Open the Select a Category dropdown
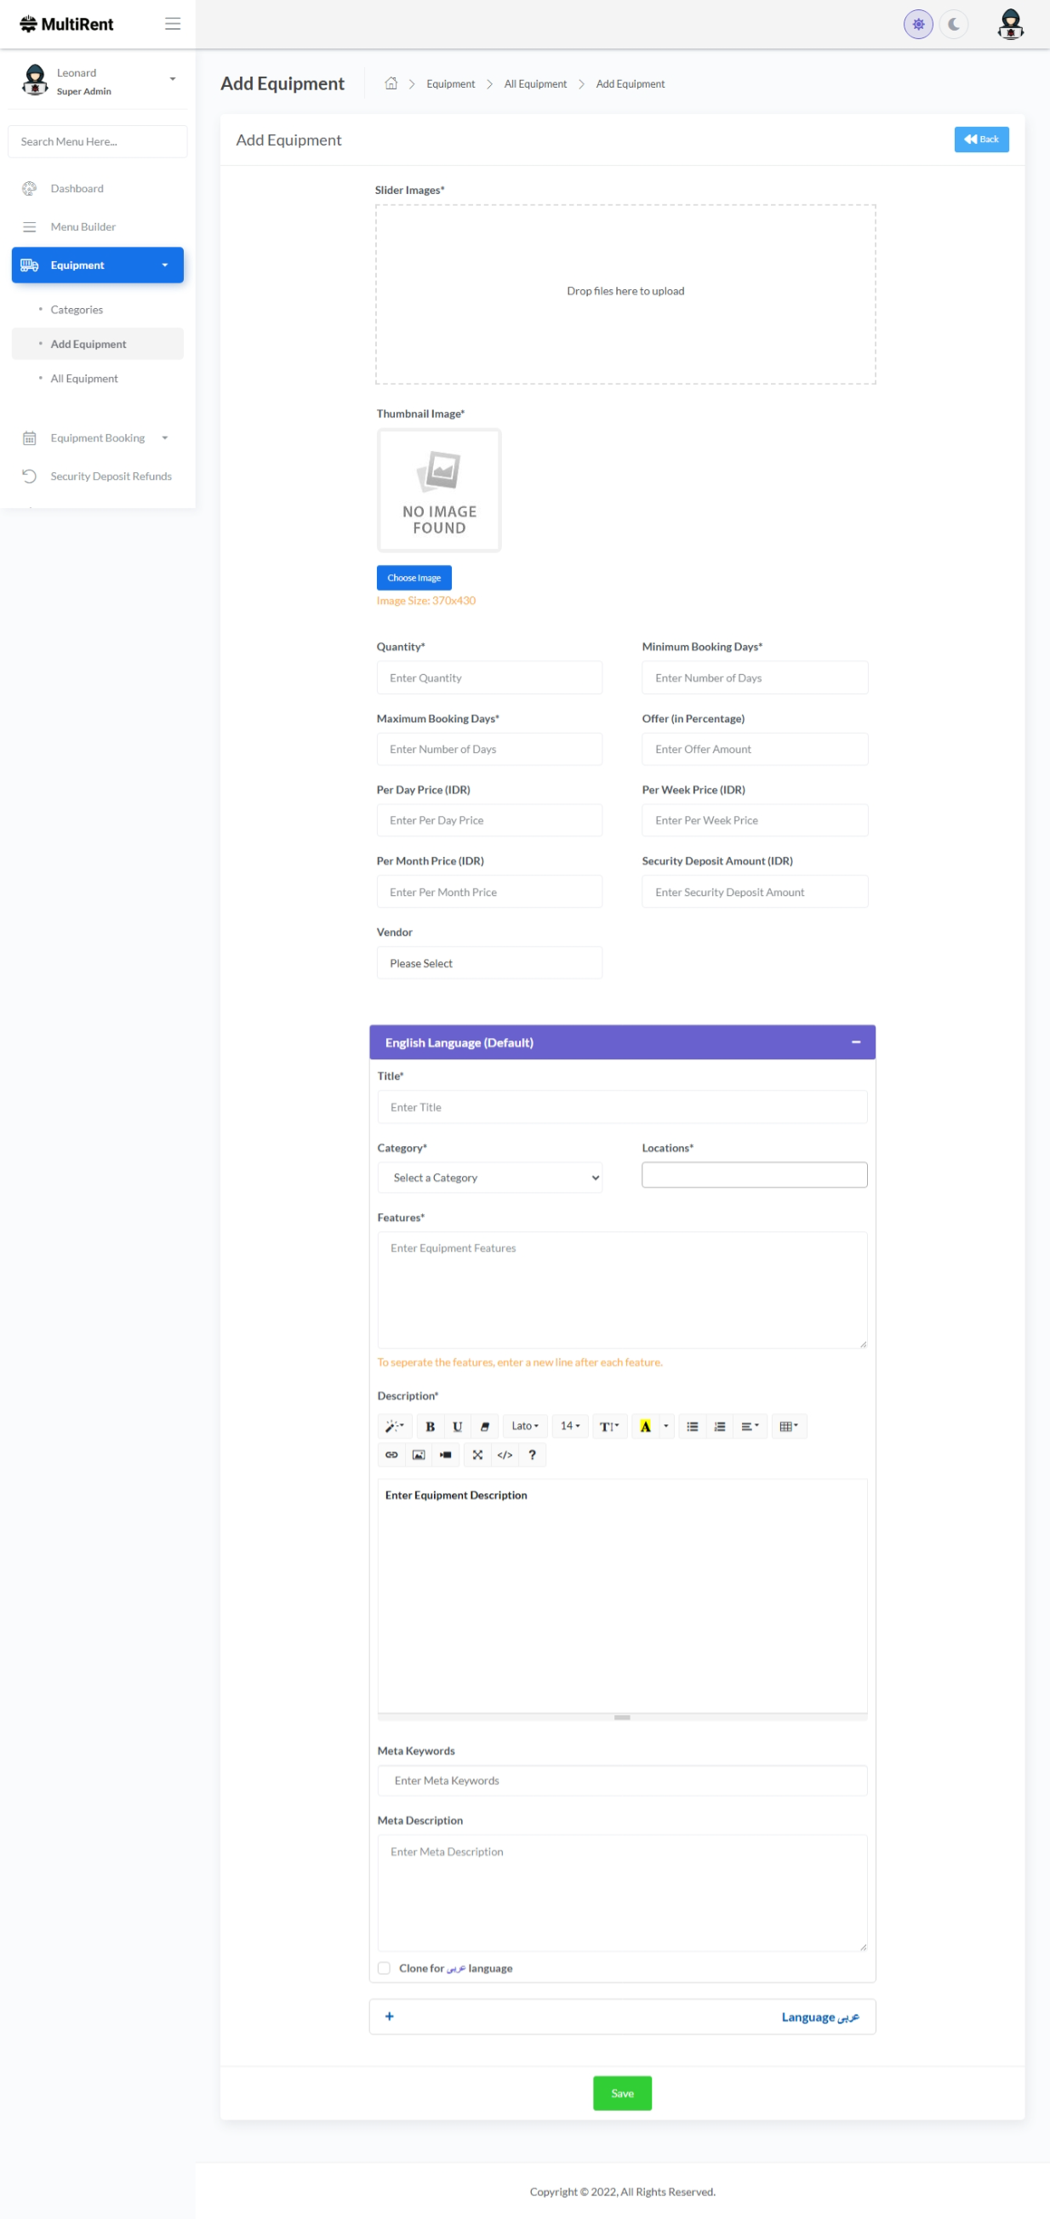1050x2219 pixels. pos(489,1178)
